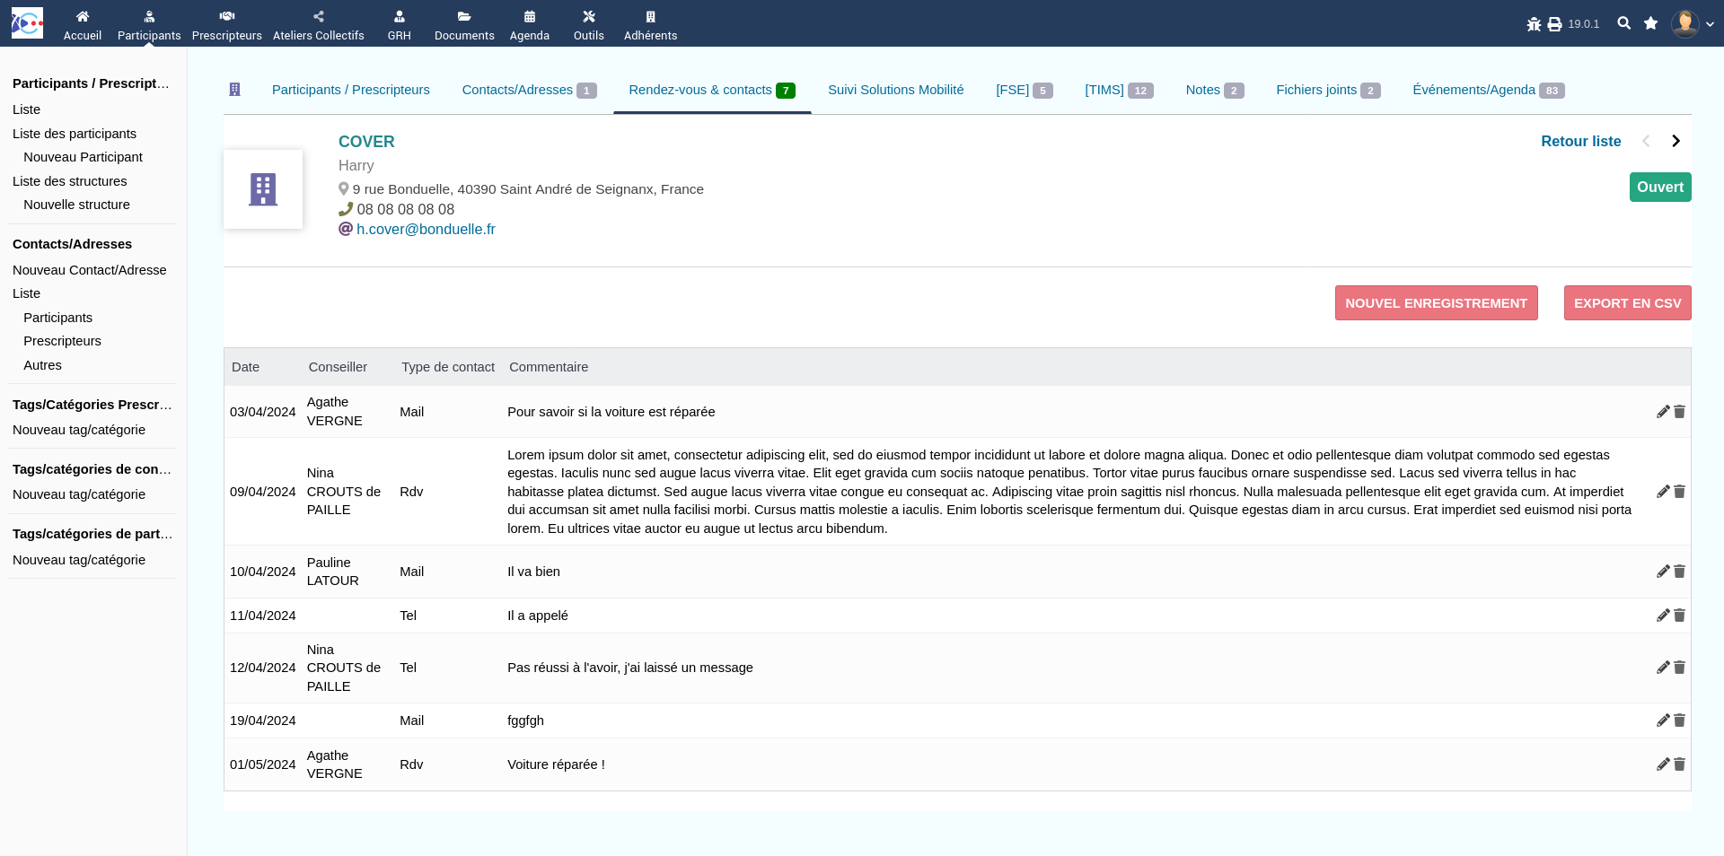Edit the 01/05/2024 'Voiture réparée' entry

point(1662,764)
